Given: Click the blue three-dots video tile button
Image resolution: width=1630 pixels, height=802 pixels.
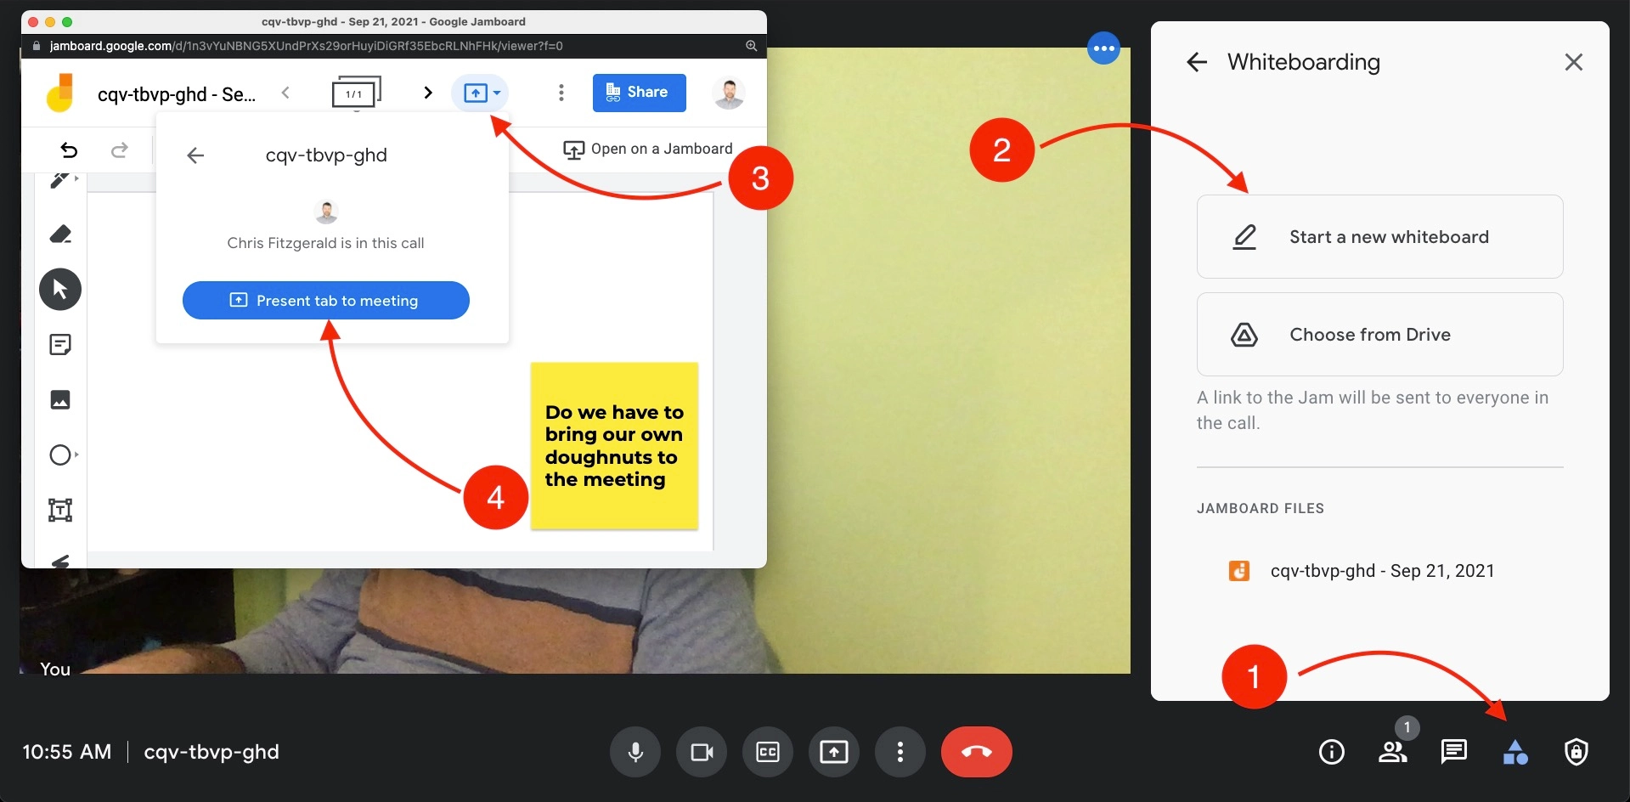Looking at the screenshot, I should 1103,48.
